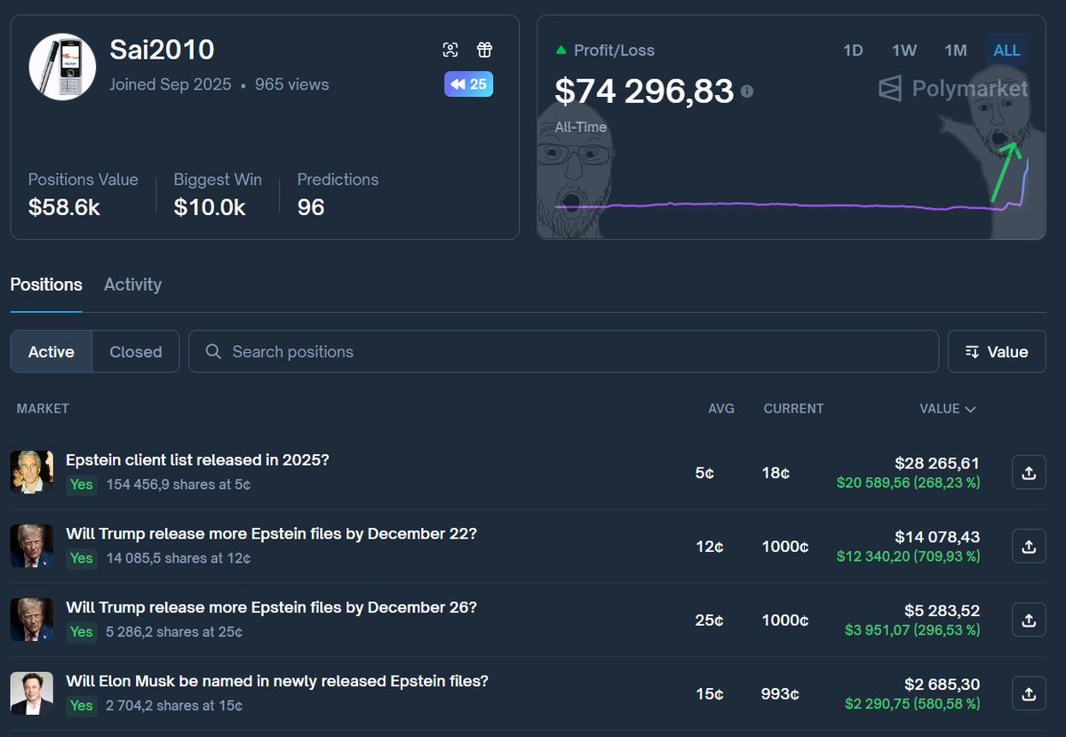Click the search magnifier in positions search
This screenshot has width=1066, height=737.
coord(212,351)
